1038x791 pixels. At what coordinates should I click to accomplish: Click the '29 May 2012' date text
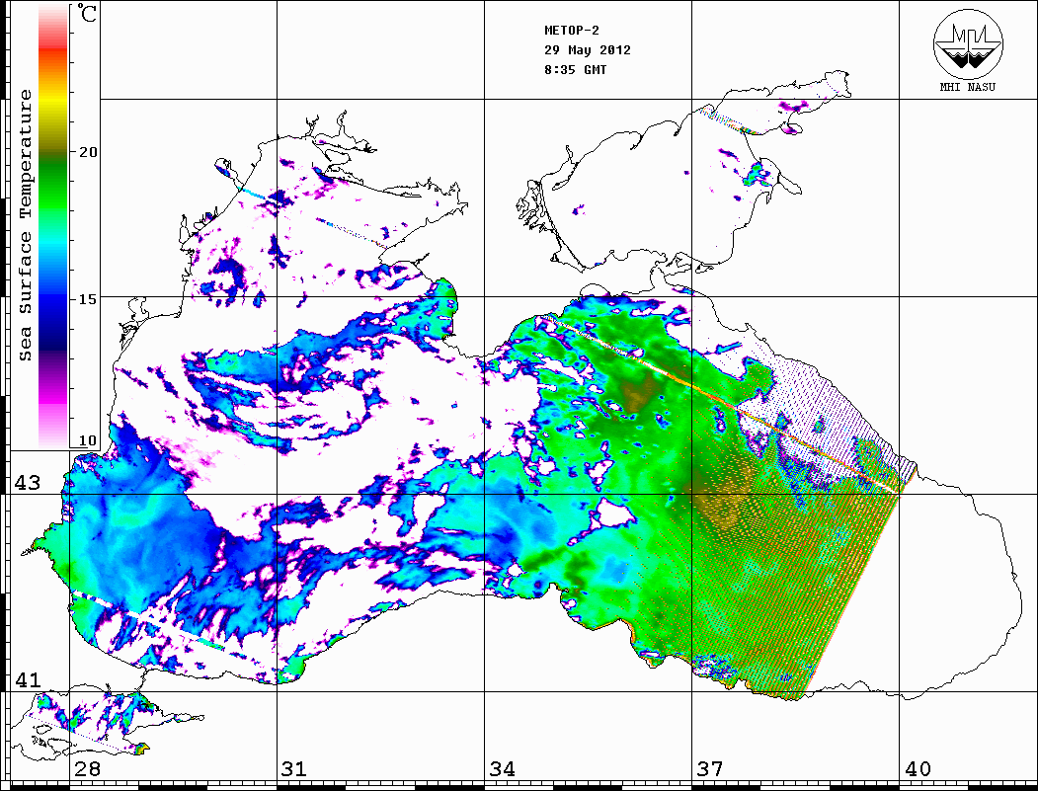tap(588, 50)
